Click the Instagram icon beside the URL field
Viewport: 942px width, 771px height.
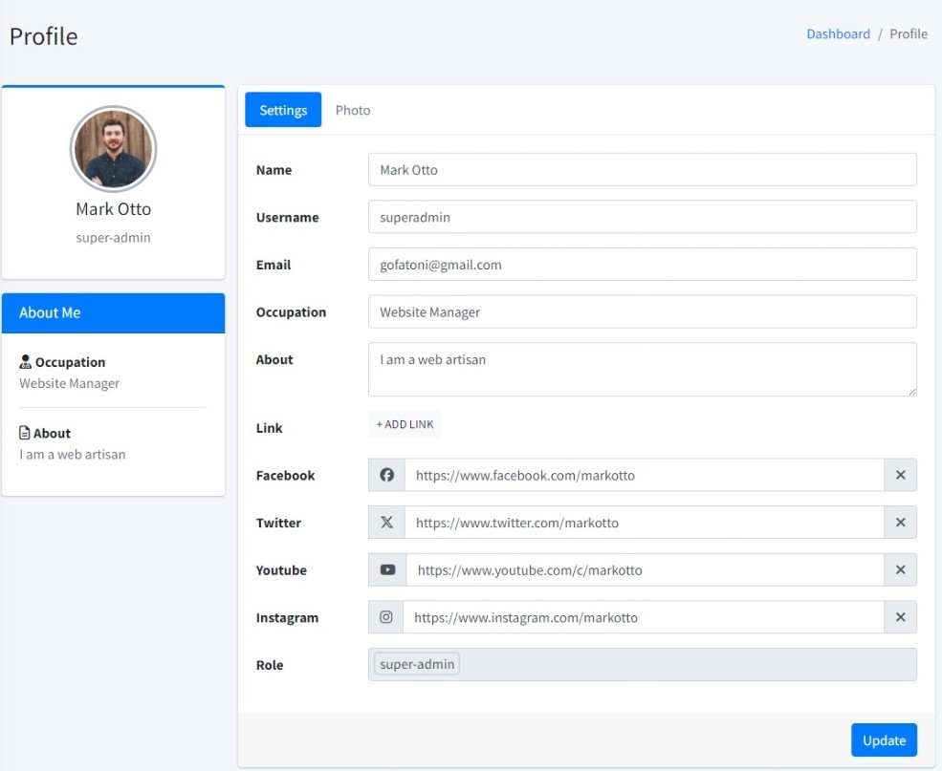[x=386, y=617]
